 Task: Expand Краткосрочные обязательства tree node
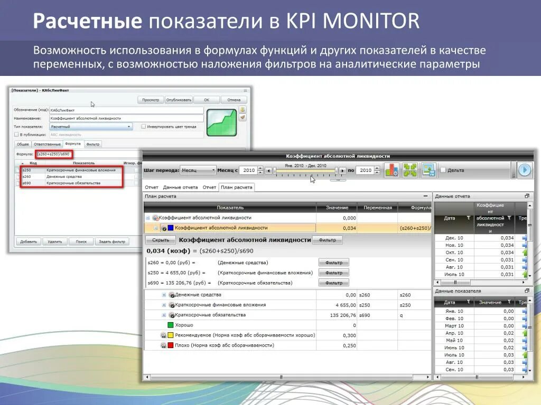(x=164, y=315)
